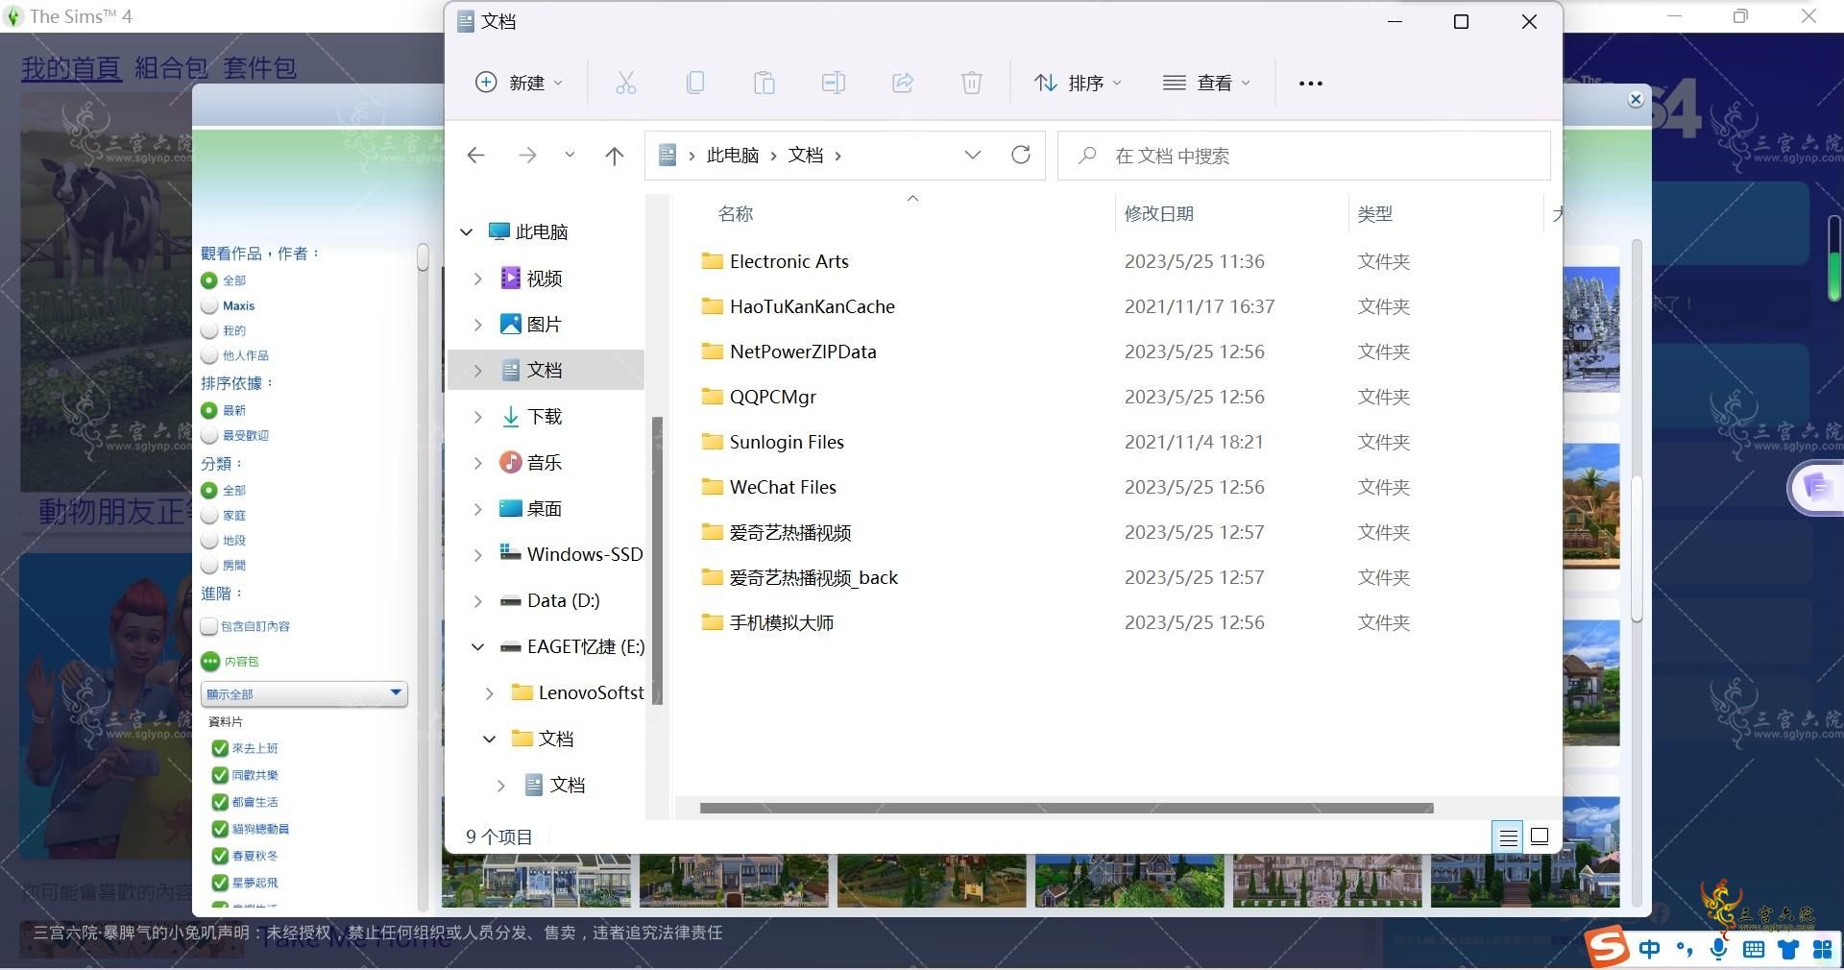The height and width of the screenshot is (970, 1844).
Task: Select 他人作品 author radio button
Action: (209, 355)
